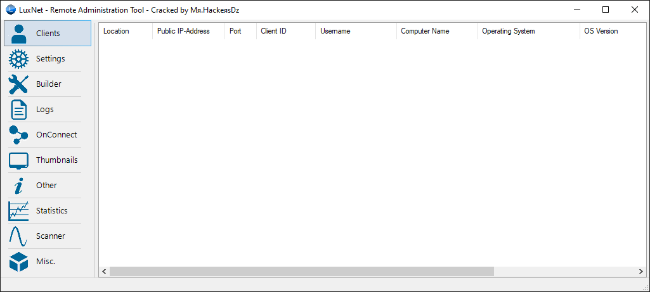Open the Statistics chart icon
The height and width of the screenshot is (292, 650).
pyautogui.click(x=19, y=211)
